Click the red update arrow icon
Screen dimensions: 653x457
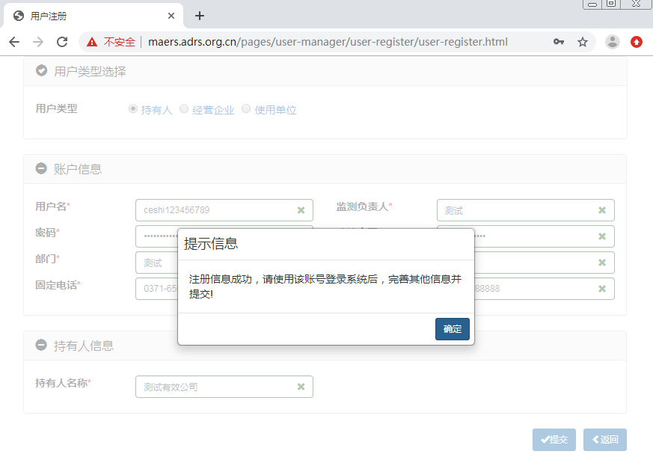[637, 42]
